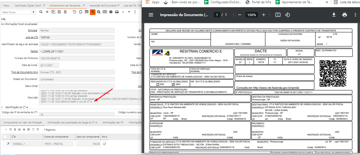
Task: Switch to the Informações das NF tab
Action: (x=113, y=123)
